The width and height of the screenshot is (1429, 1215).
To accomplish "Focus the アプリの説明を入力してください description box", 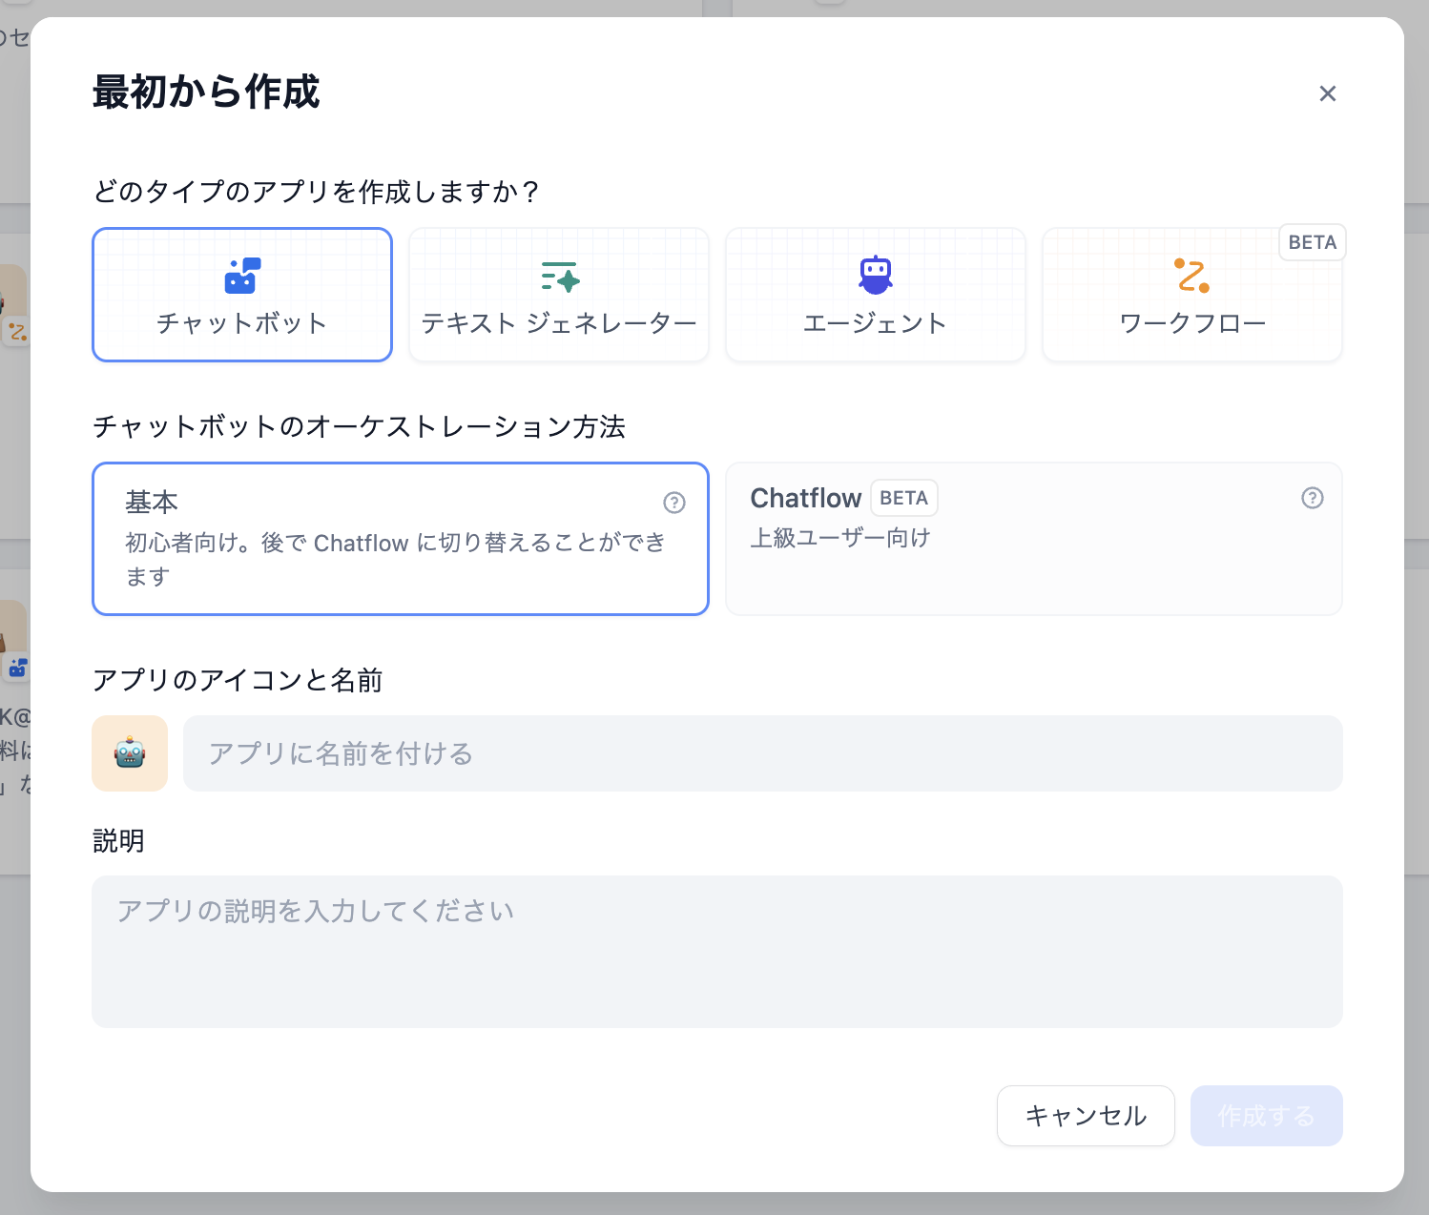I will [x=717, y=952].
